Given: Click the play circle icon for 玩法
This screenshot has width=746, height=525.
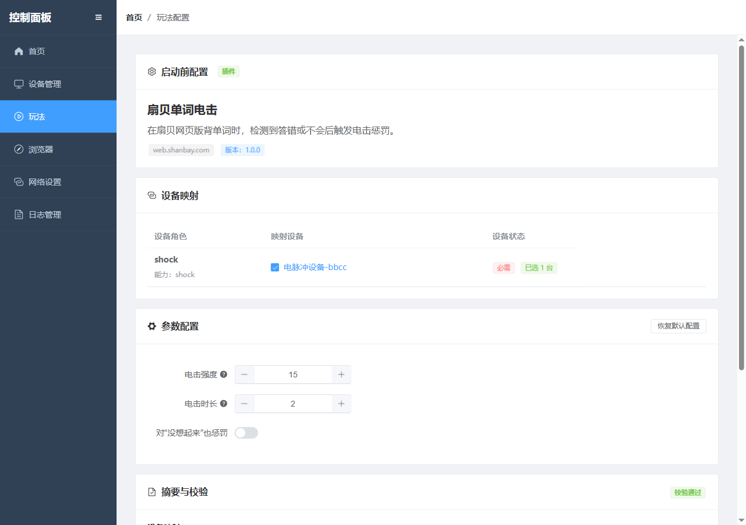Looking at the screenshot, I should 19,117.
